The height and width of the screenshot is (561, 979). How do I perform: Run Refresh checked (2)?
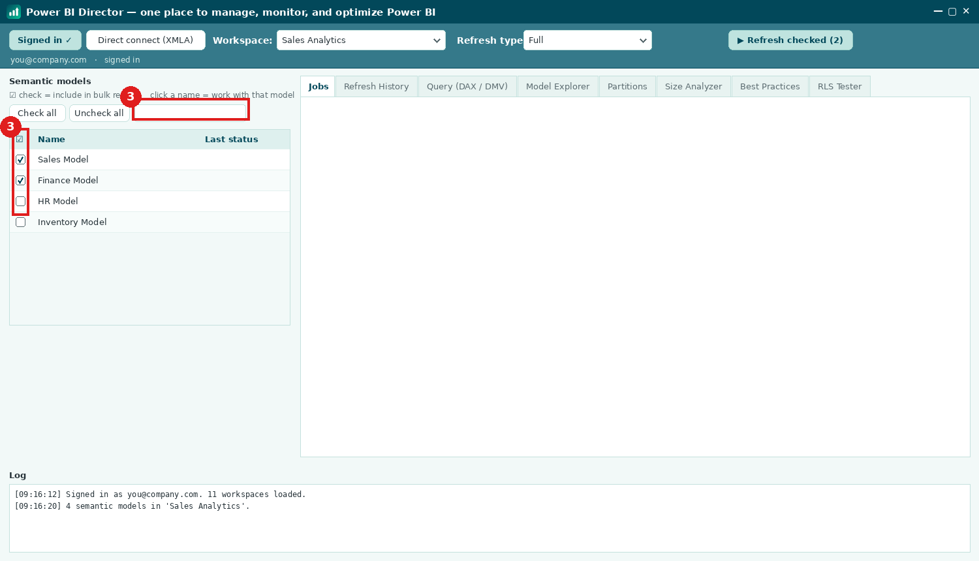790,40
